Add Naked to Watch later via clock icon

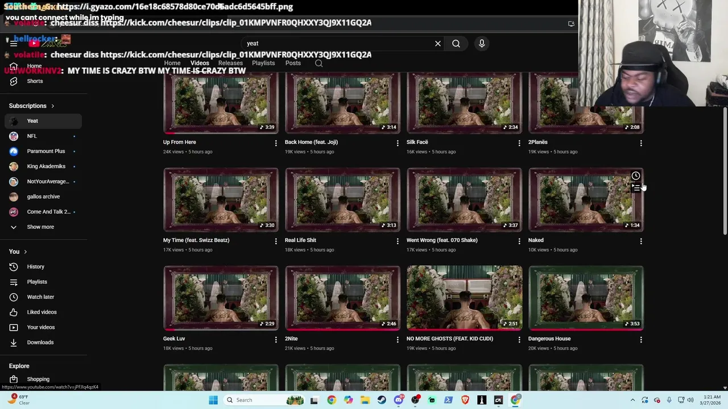pyautogui.click(x=636, y=176)
